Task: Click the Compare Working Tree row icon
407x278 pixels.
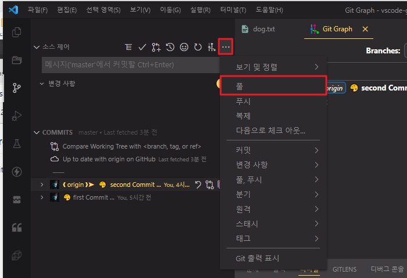Action: point(55,146)
